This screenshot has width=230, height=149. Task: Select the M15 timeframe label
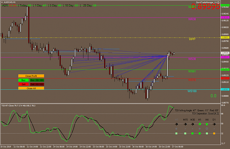(185, 120)
